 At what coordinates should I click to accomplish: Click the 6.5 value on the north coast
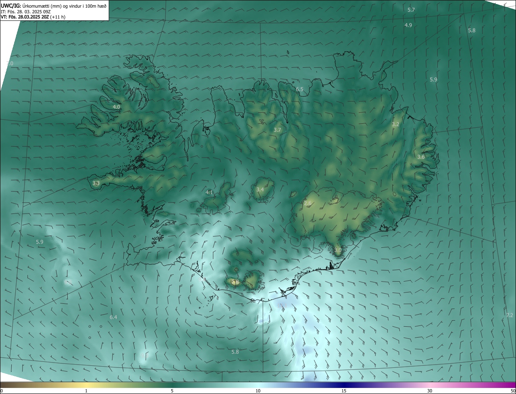(300, 89)
